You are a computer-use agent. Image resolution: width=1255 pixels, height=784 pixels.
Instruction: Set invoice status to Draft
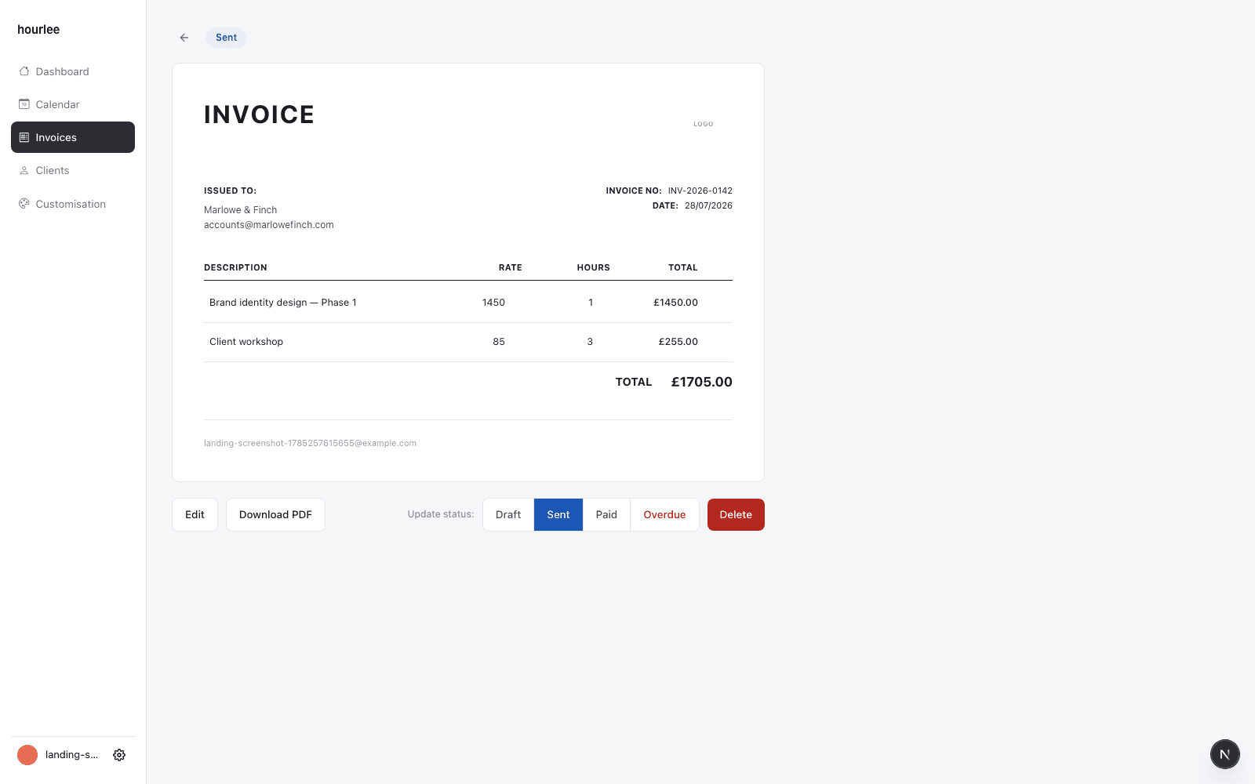(x=508, y=515)
